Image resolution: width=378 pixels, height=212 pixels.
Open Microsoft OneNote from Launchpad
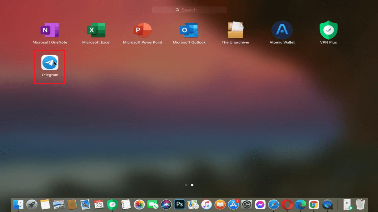pos(50,30)
